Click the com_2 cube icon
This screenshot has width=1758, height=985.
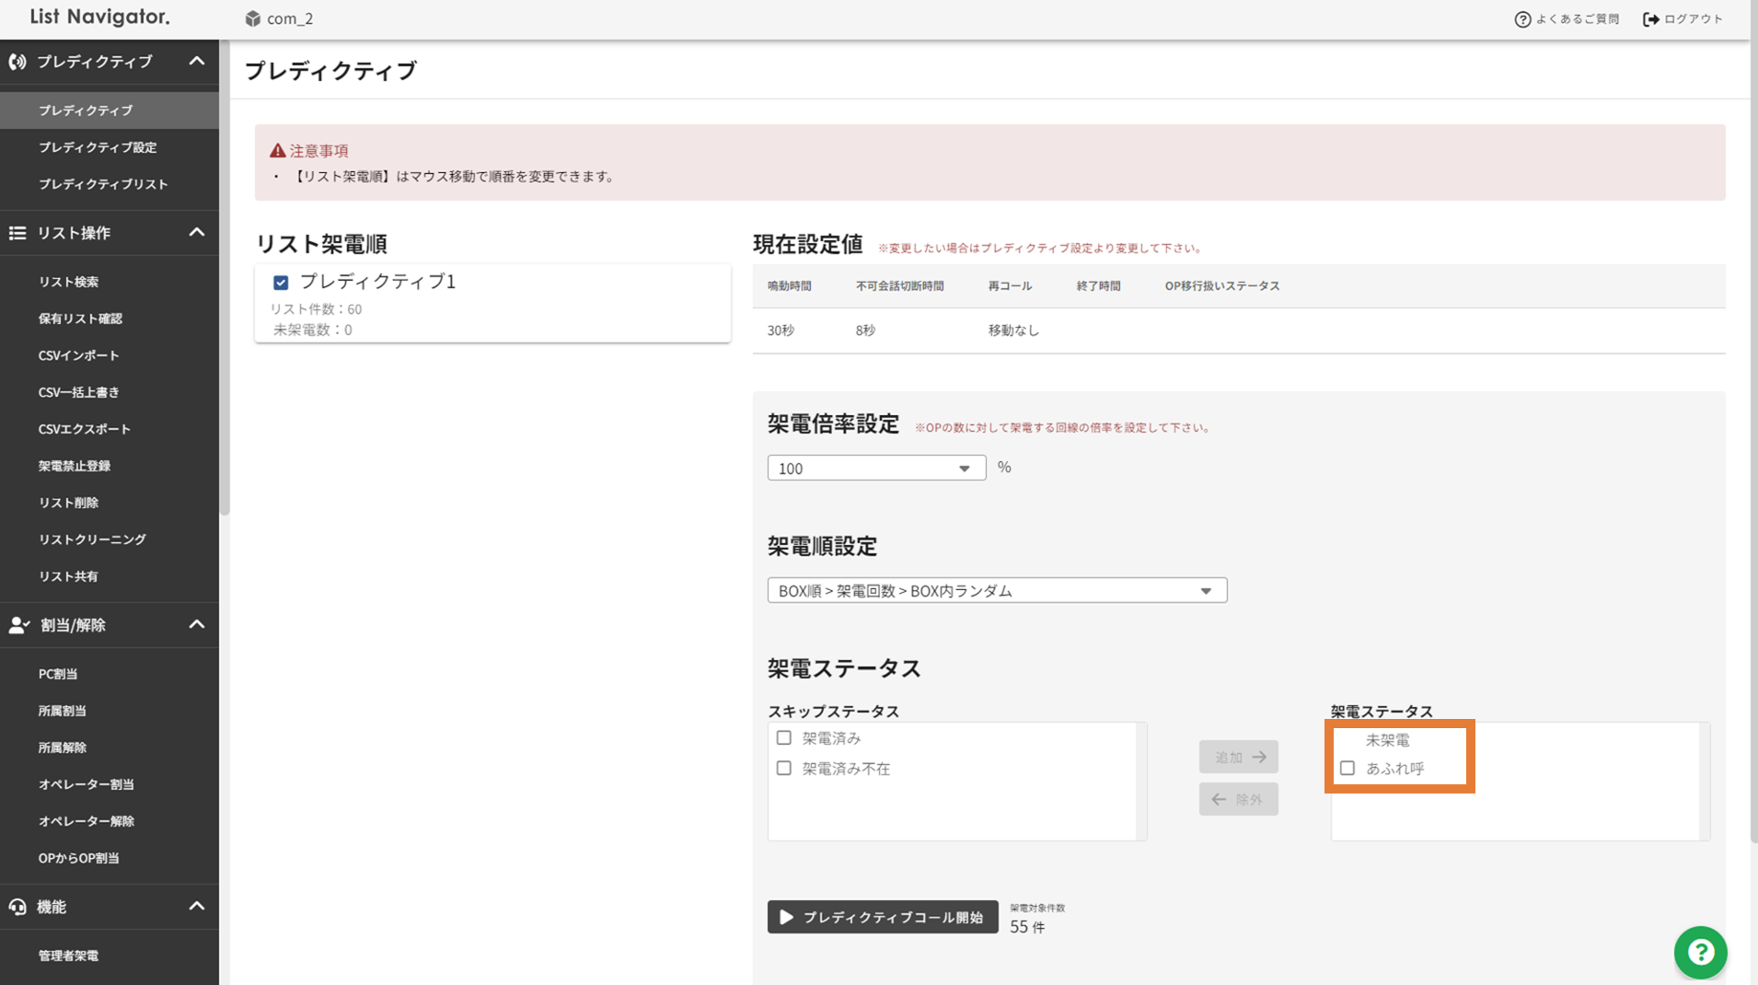click(253, 18)
